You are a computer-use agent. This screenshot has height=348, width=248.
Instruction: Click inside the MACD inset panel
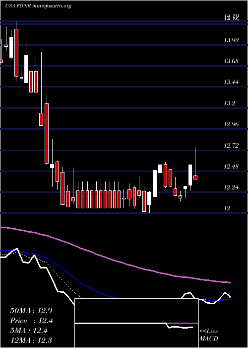136,323
